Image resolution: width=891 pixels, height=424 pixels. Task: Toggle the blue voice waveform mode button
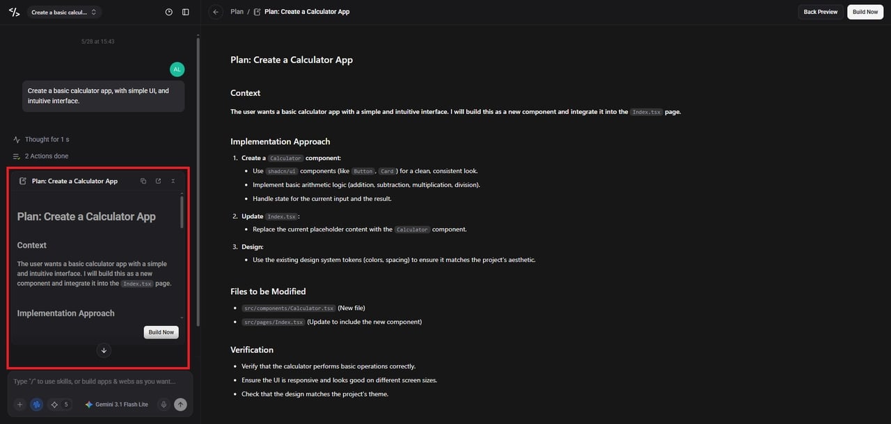tap(36, 405)
